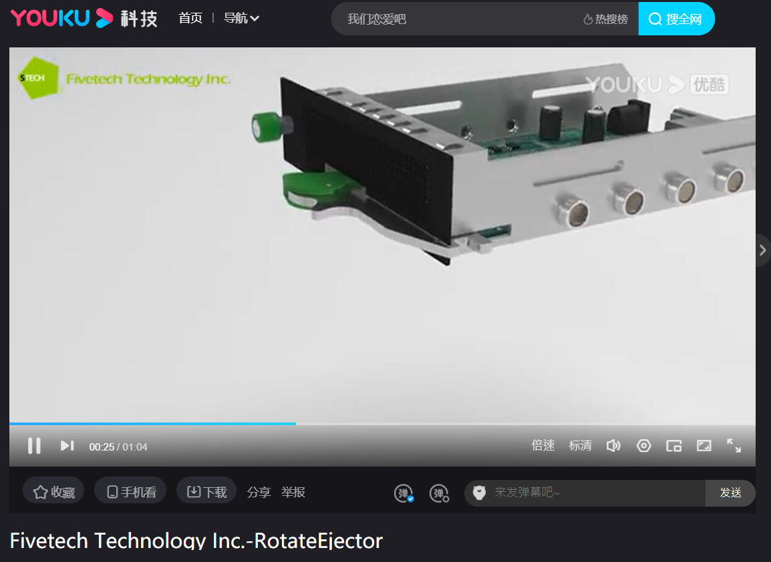The width and height of the screenshot is (771, 562).
Task: Go to 首页 home page
Action: 190,18
